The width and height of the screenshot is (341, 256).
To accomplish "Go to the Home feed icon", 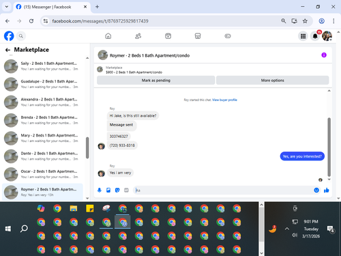I will pos(108,36).
